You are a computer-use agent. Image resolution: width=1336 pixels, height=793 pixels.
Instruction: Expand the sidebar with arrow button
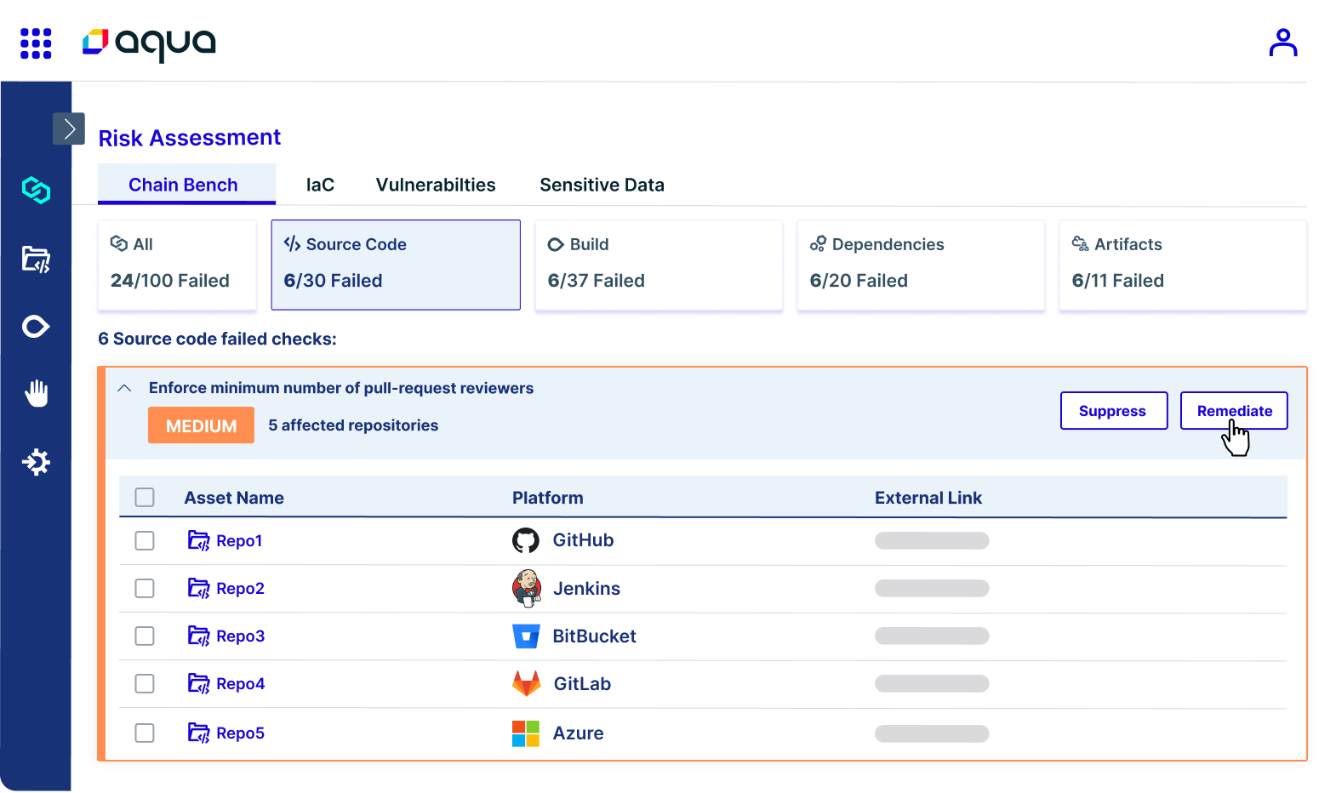(x=69, y=128)
